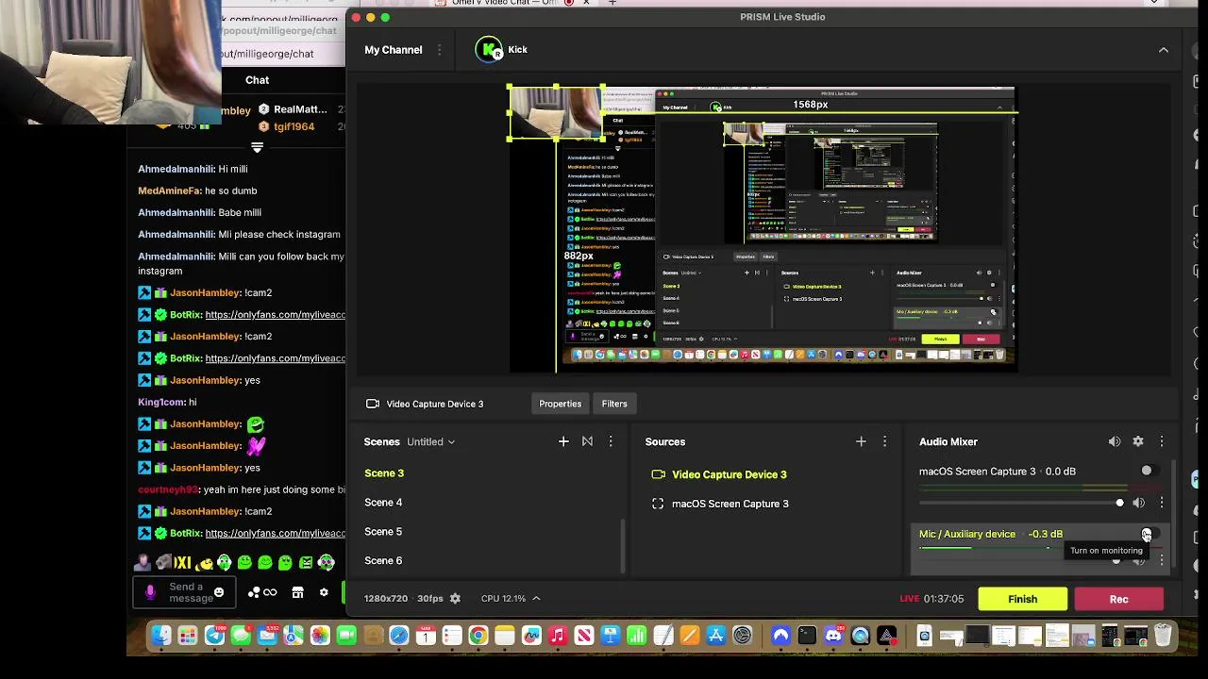The height and width of the screenshot is (679, 1208).
Task: Add a new source with plus icon
Action: [861, 441]
